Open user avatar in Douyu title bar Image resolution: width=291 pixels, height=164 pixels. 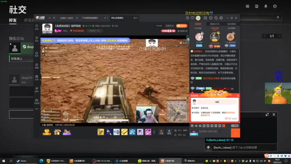198,18
